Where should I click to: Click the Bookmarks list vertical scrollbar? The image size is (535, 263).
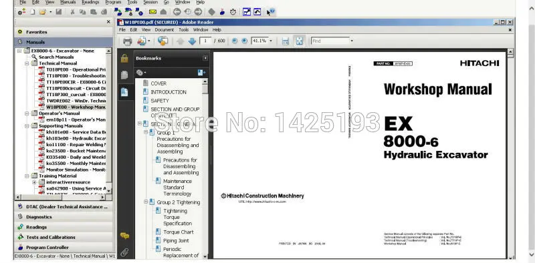[x=205, y=169]
